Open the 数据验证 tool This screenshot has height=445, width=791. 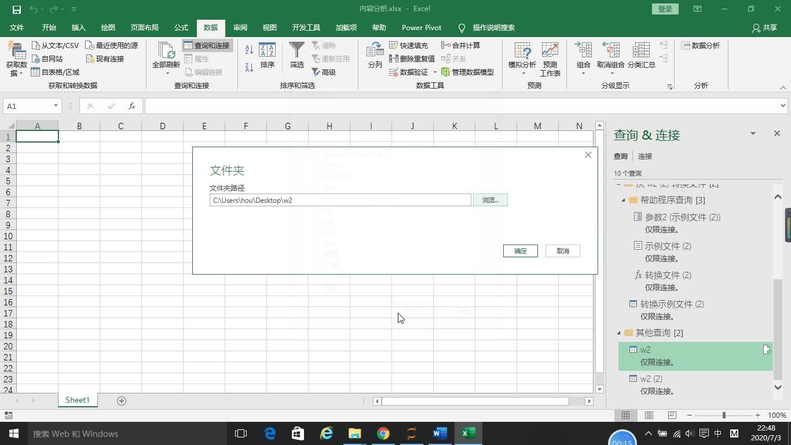[412, 71]
